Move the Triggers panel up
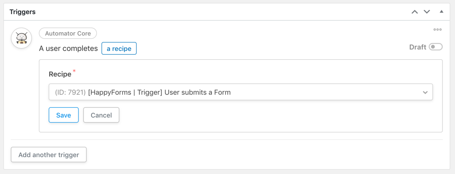This screenshot has height=174, width=455. coord(415,12)
